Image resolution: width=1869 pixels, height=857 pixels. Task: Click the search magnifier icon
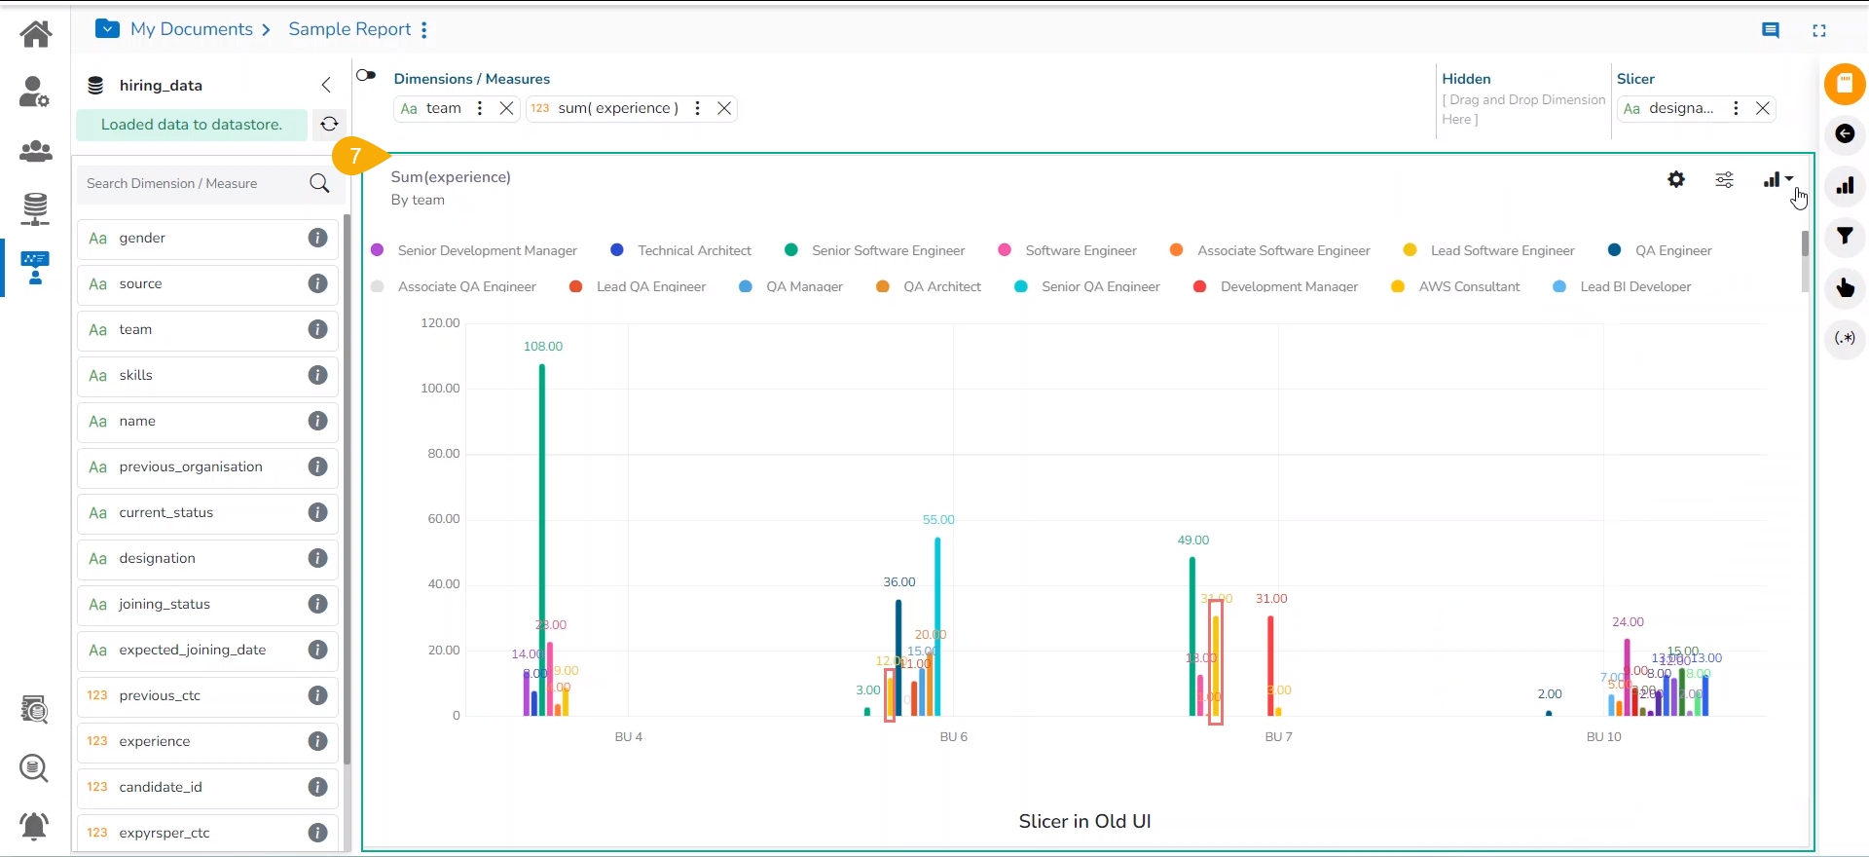(319, 183)
